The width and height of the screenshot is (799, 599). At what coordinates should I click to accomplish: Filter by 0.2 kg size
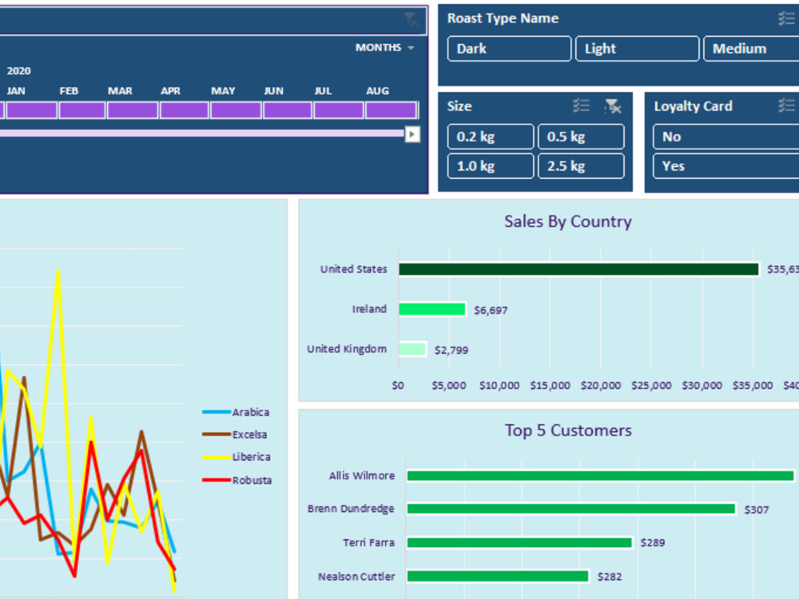[x=491, y=137]
